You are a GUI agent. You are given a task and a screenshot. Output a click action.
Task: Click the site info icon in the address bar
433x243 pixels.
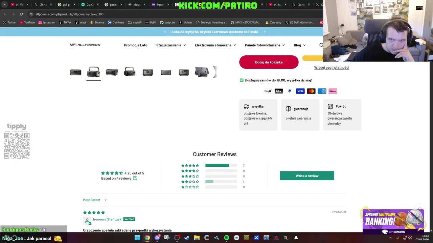point(31,14)
